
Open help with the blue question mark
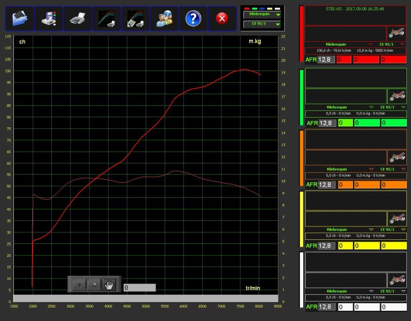(193, 18)
